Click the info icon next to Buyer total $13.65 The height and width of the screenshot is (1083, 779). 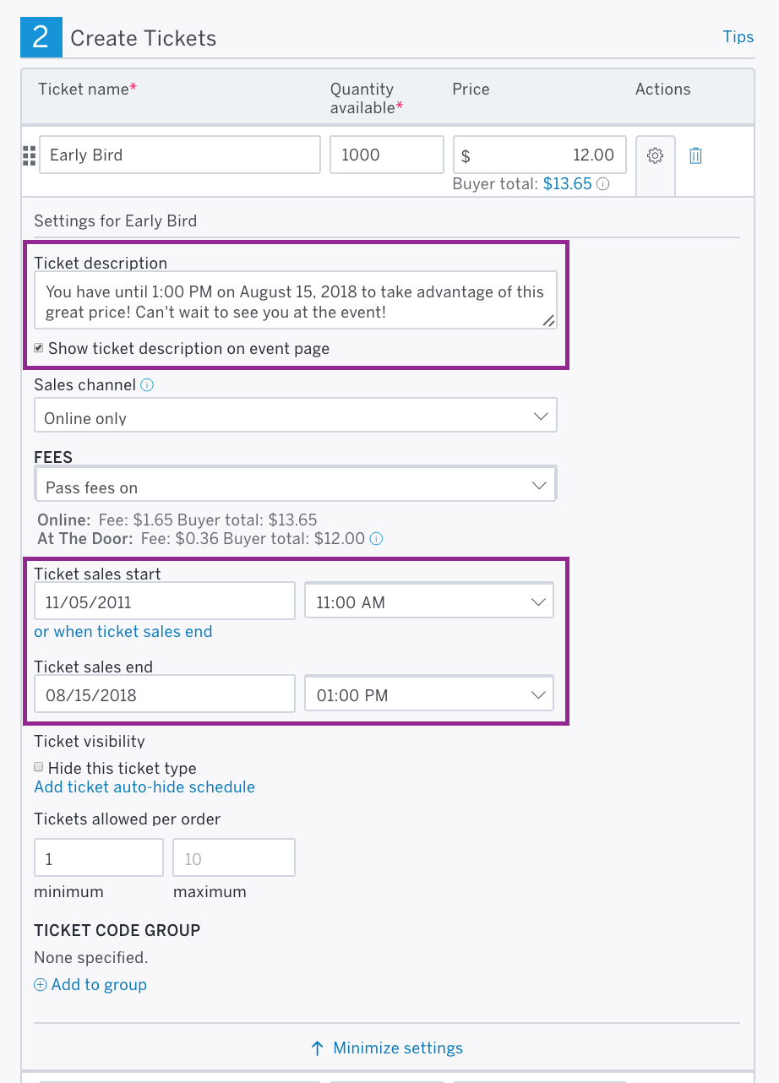pos(602,183)
